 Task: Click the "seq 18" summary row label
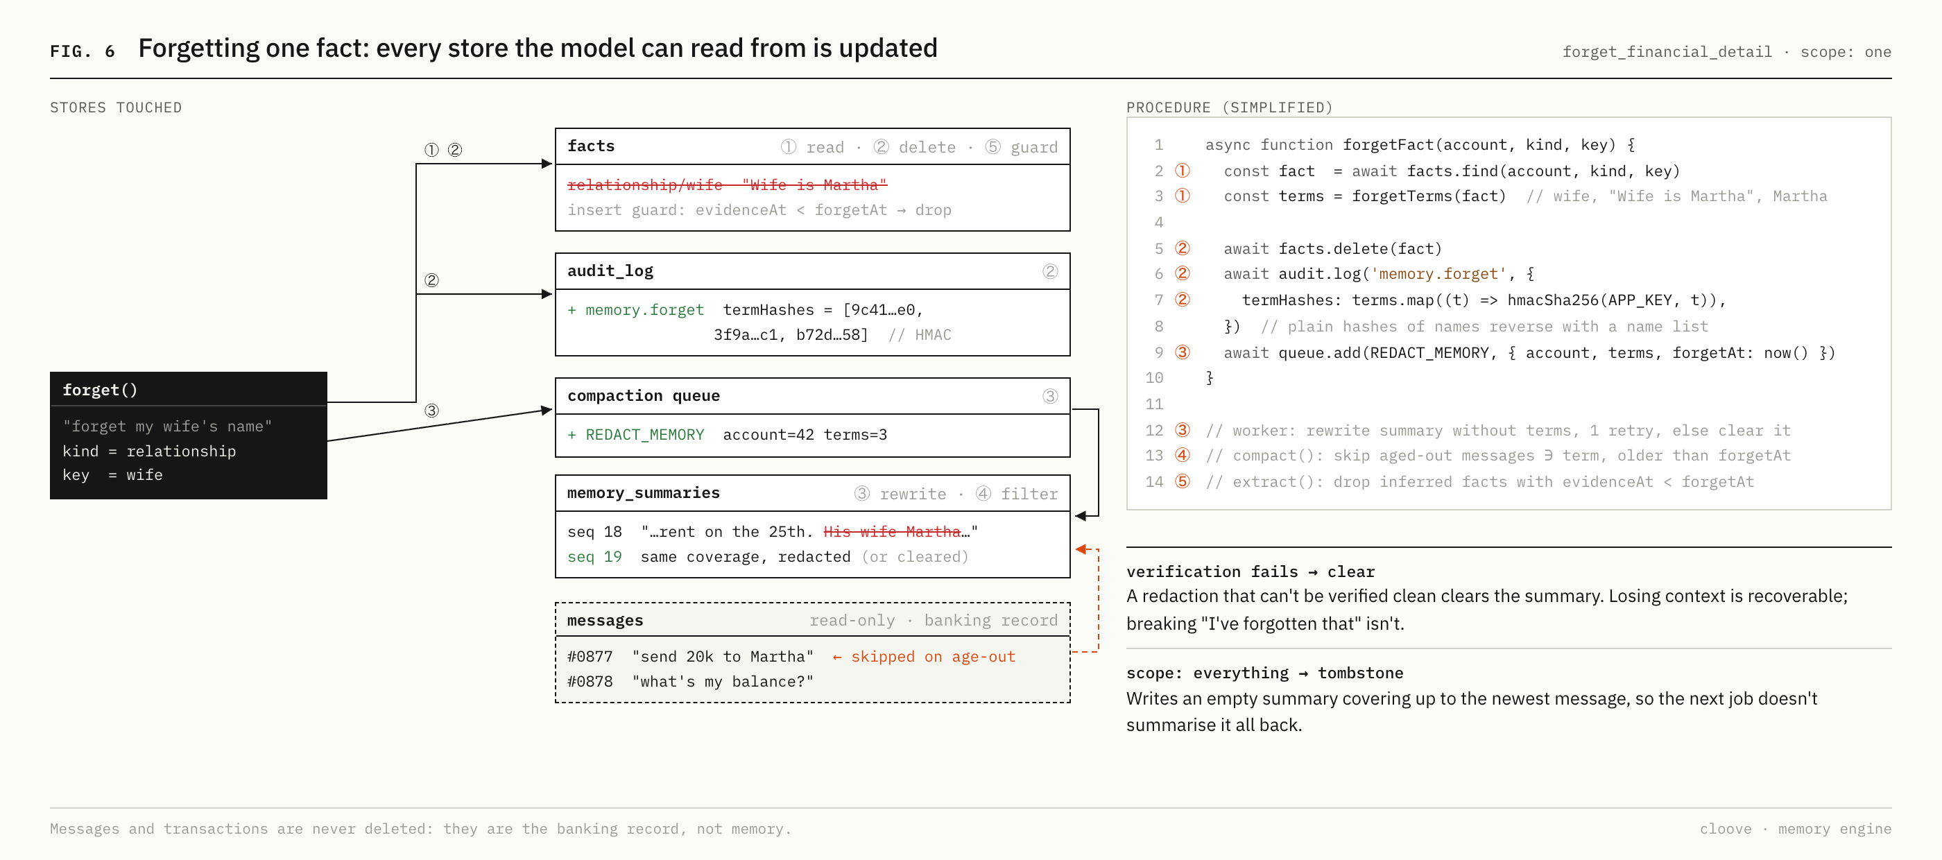pyautogui.click(x=595, y=531)
